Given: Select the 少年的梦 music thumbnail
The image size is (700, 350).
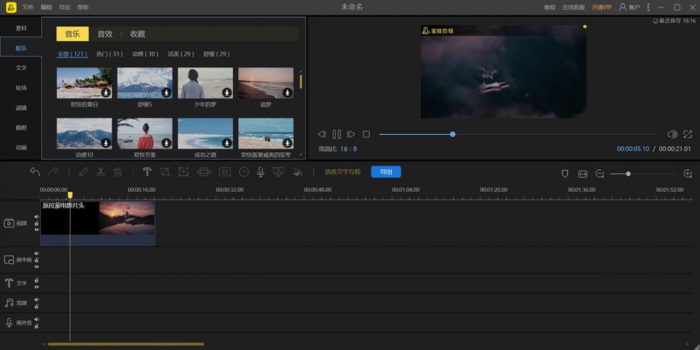Looking at the screenshot, I should click(x=205, y=83).
